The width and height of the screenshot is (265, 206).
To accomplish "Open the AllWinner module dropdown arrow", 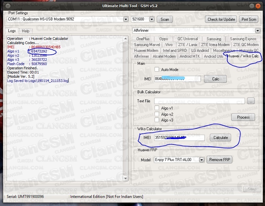I will pyautogui.click(x=258, y=30).
